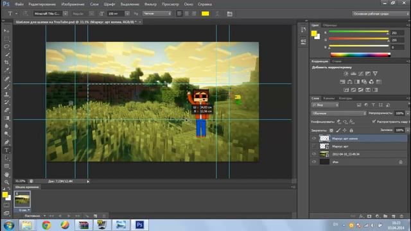Delete layer trash icon in layers panel

pos(401,216)
